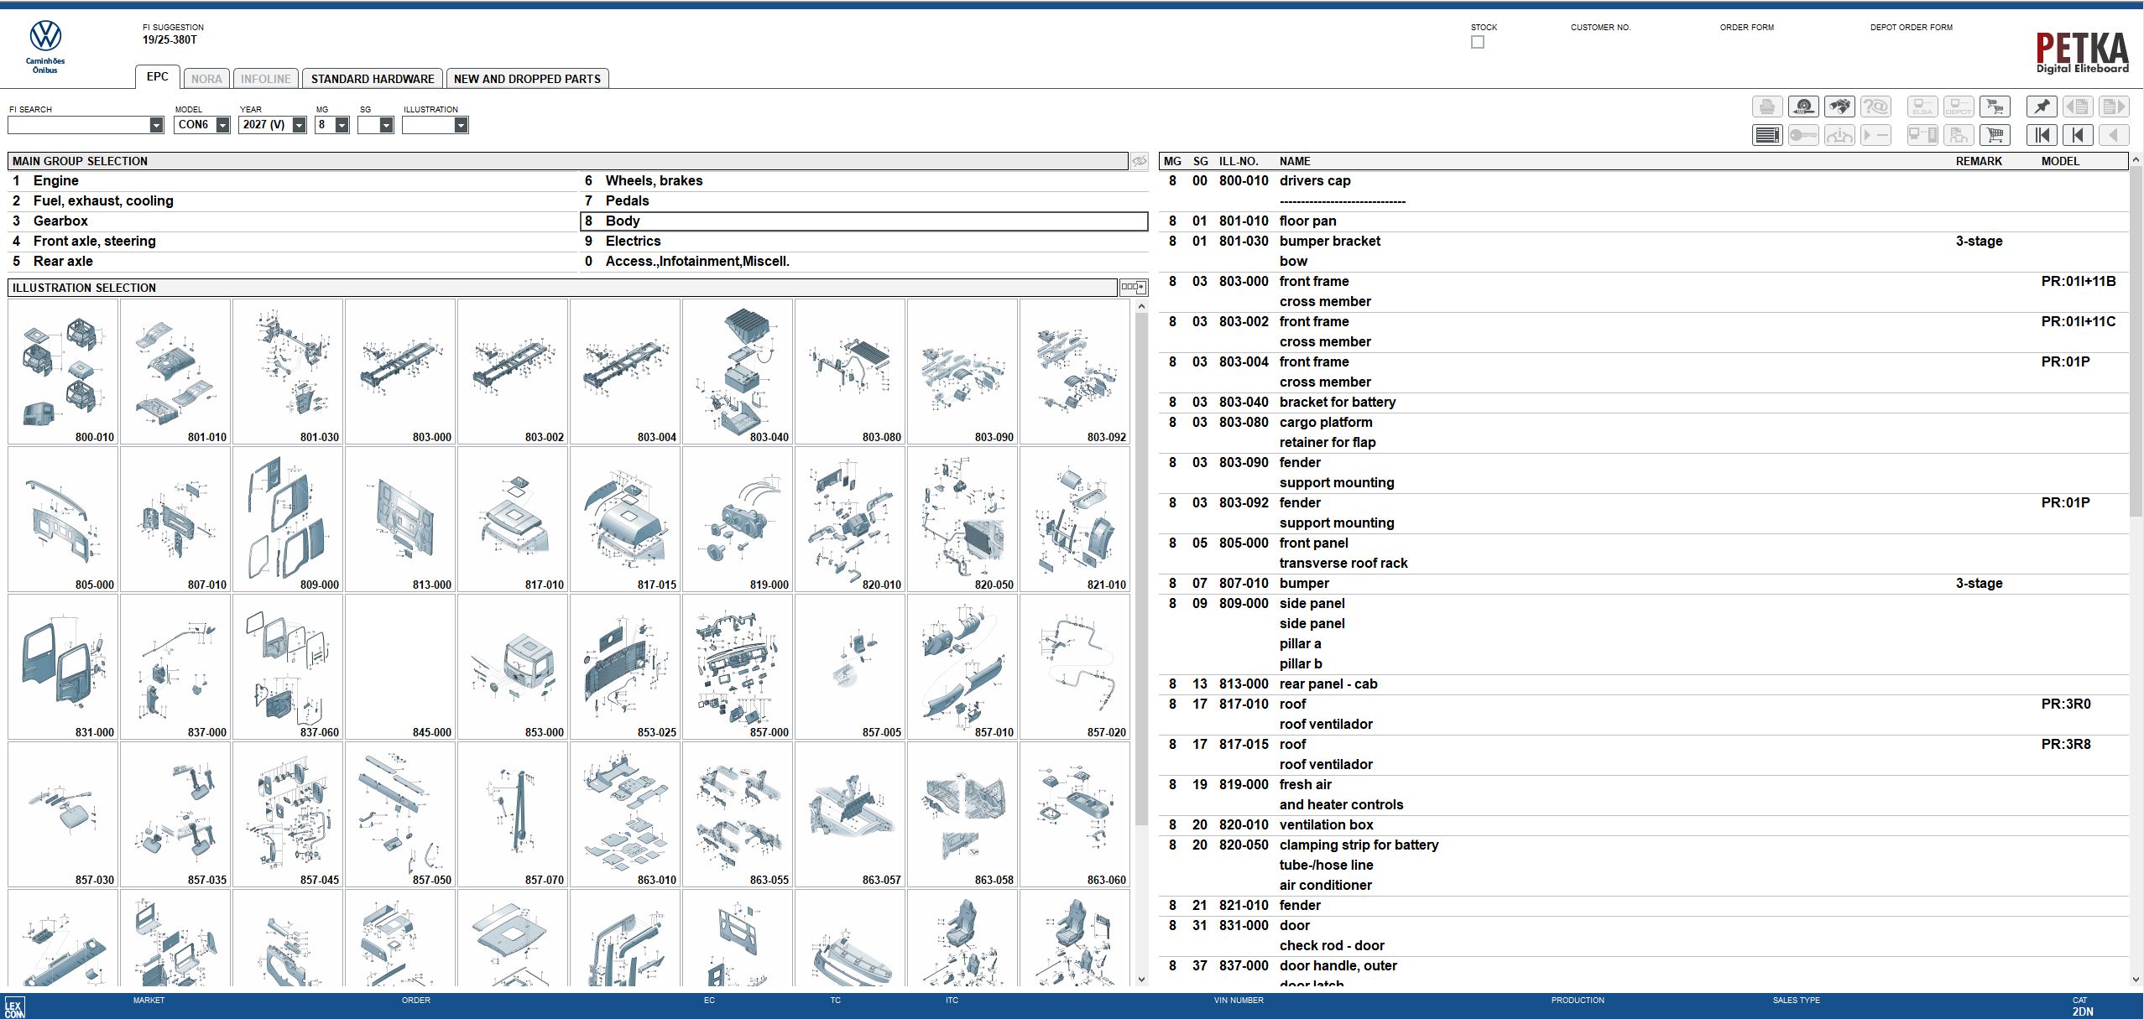The image size is (2144, 1019).
Task: Click the computer-to-server icon
Action: pos(1922,135)
